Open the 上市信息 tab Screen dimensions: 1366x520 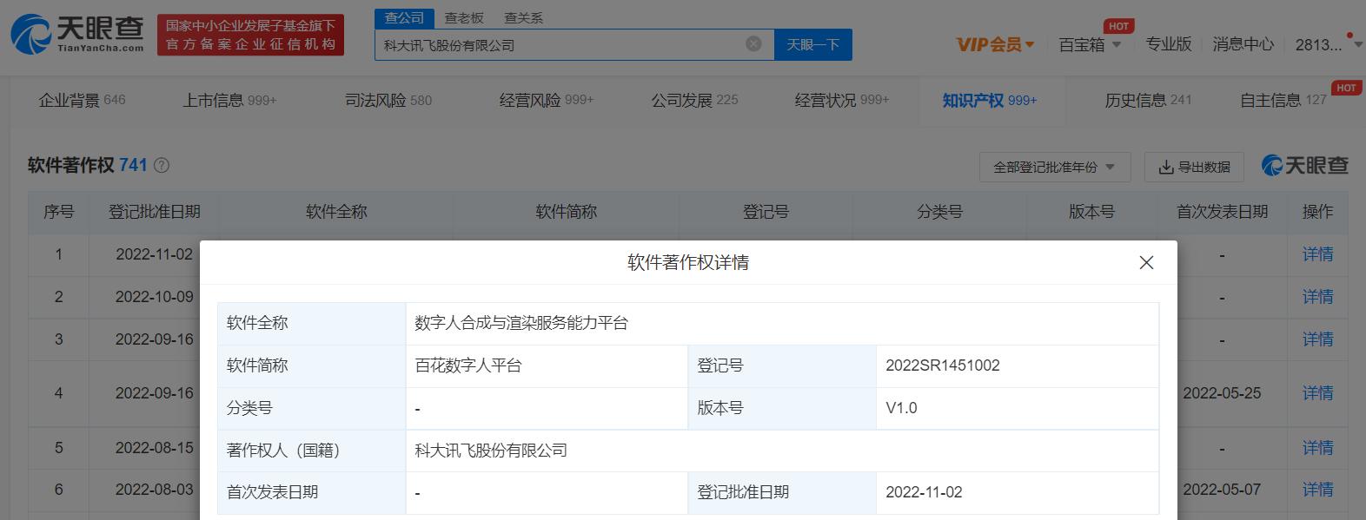(x=229, y=101)
